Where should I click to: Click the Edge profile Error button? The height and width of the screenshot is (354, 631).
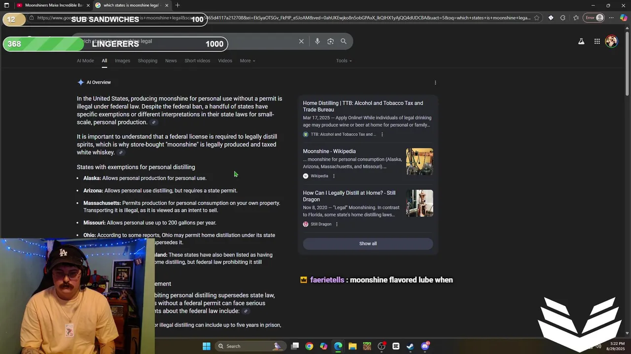click(x=594, y=18)
